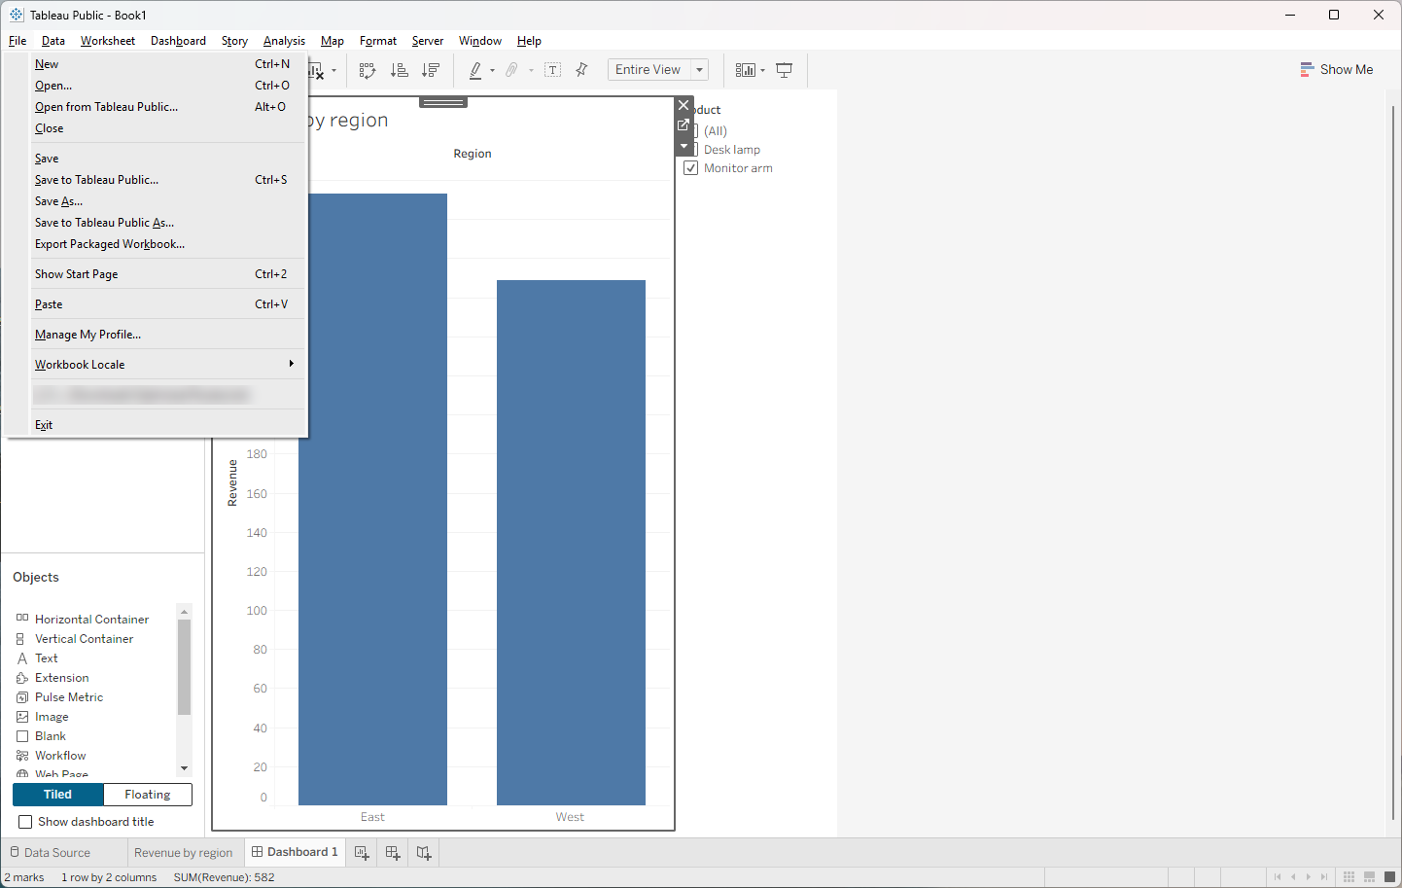
Task: Click the Fix Axes pin icon
Action: [x=581, y=70]
